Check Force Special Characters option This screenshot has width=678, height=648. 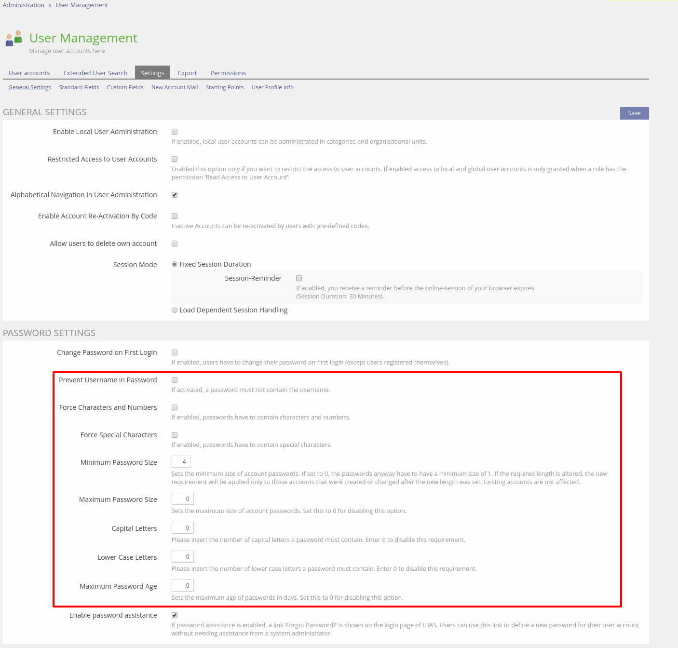pos(175,435)
